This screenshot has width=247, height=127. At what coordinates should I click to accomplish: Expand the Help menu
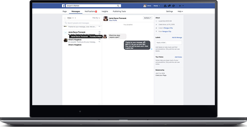point(180,12)
